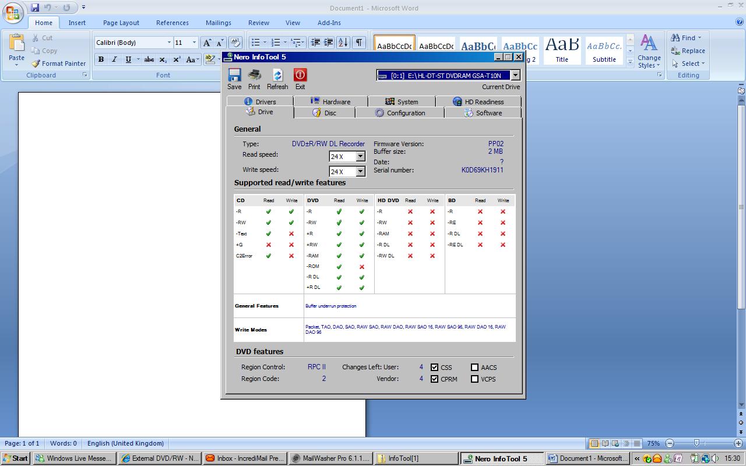Switch to Web Layout view in Word's status bar
The height and width of the screenshot is (466, 746).
616,443
